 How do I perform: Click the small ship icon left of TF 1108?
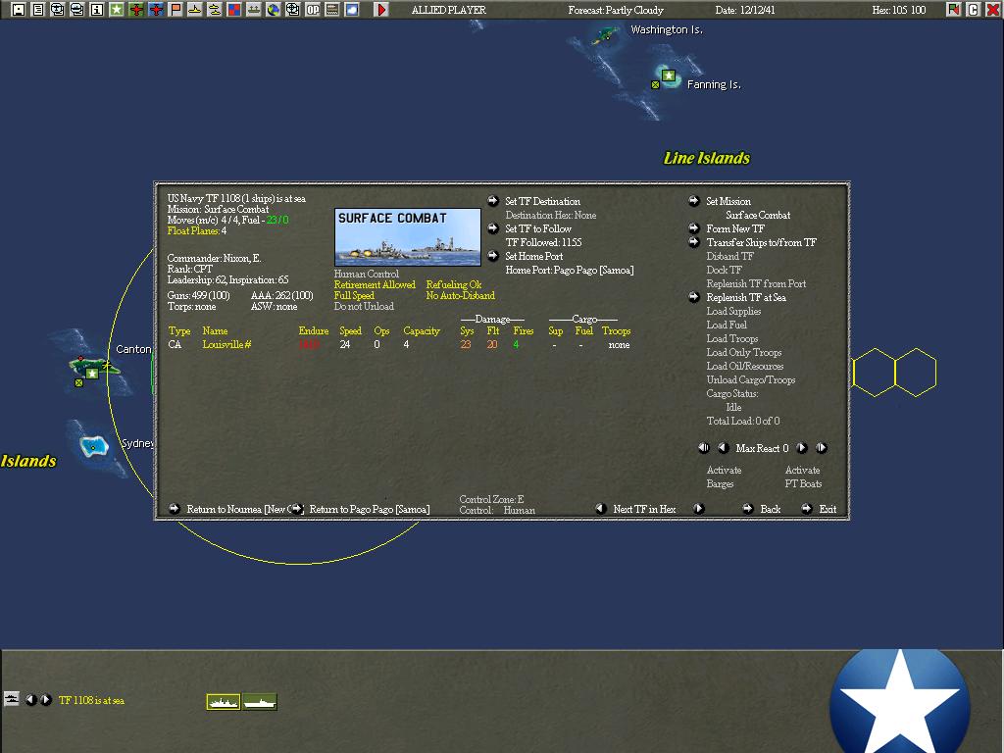(x=12, y=698)
